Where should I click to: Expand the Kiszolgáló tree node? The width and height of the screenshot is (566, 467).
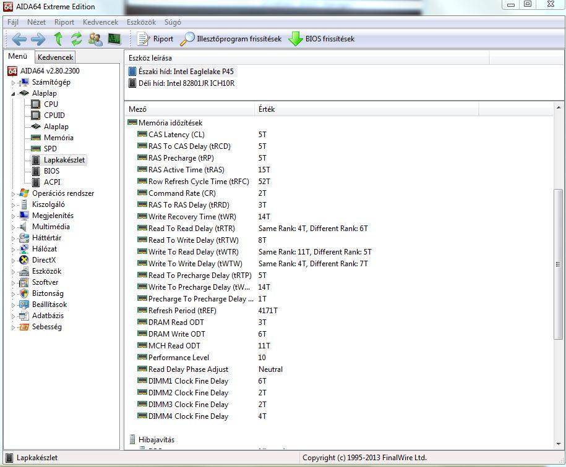click(x=14, y=205)
